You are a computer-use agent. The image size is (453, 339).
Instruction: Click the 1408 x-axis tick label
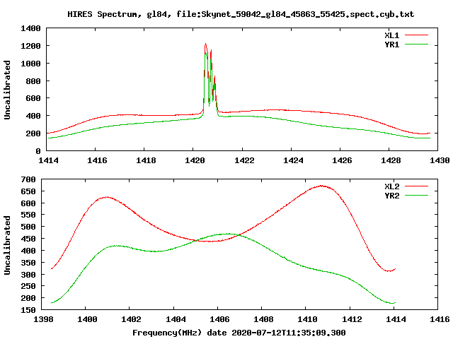(263, 319)
